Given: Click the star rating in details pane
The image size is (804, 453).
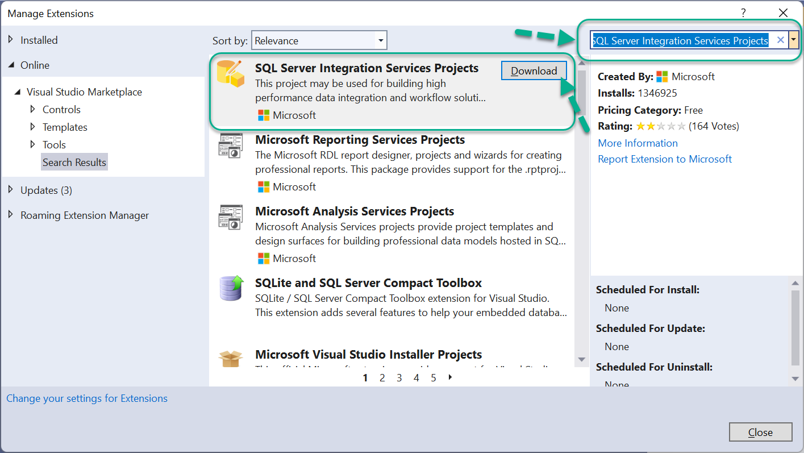Looking at the screenshot, I should (x=661, y=126).
